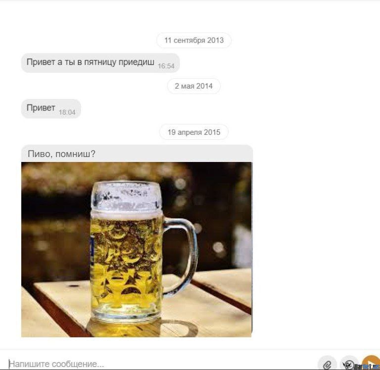Screen dimensions: 380x370
Task: Click the mug handle in the photo
Action: (x=186, y=253)
